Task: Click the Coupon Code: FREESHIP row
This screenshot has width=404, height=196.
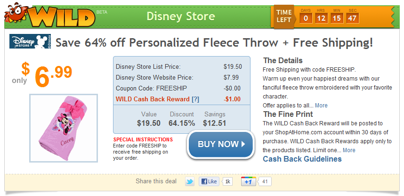Action: click(181, 89)
